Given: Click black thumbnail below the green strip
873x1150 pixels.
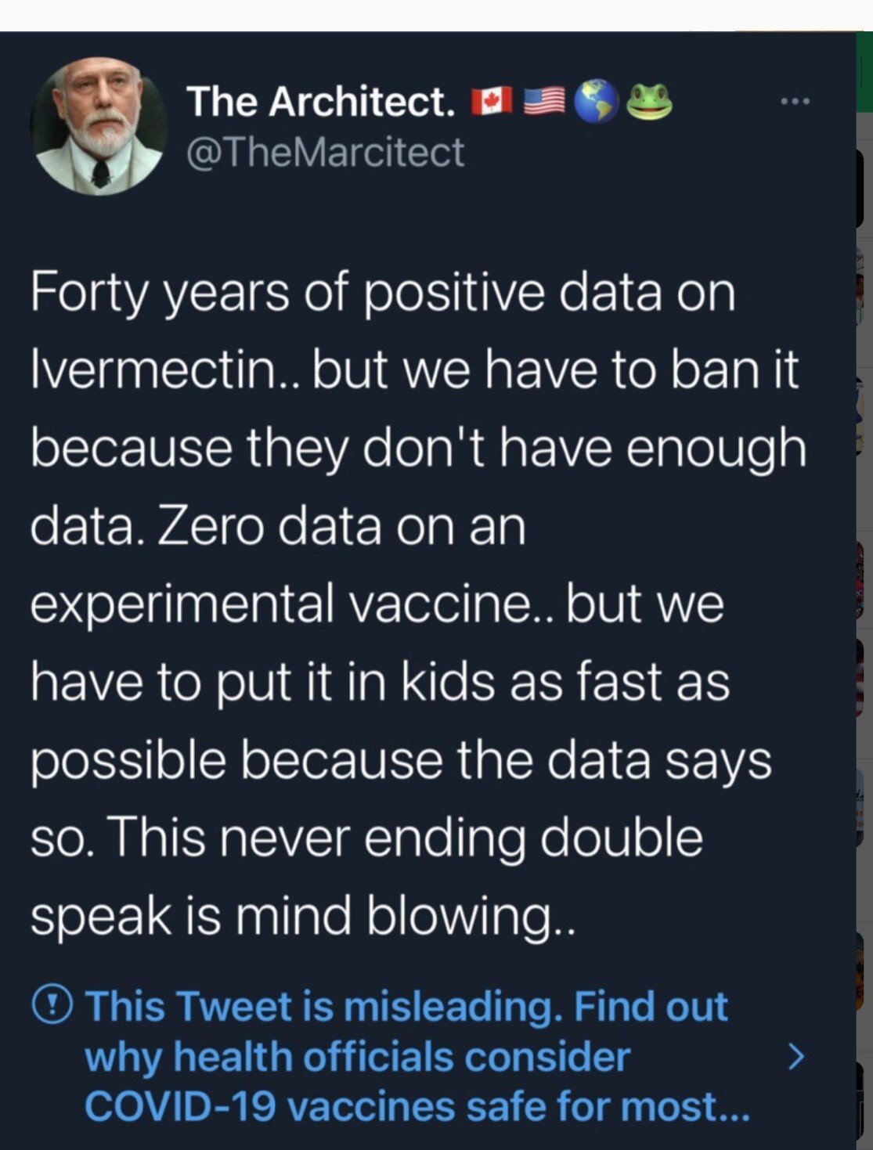Looking at the screenshot, I should (862, 188).
